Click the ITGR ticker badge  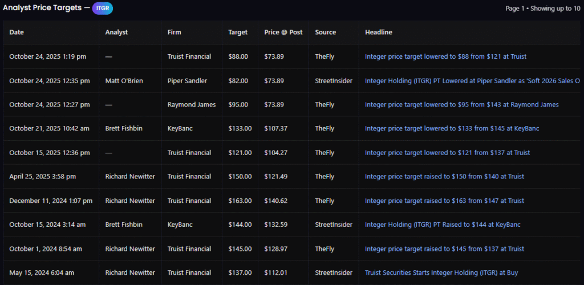click(102, 8)
